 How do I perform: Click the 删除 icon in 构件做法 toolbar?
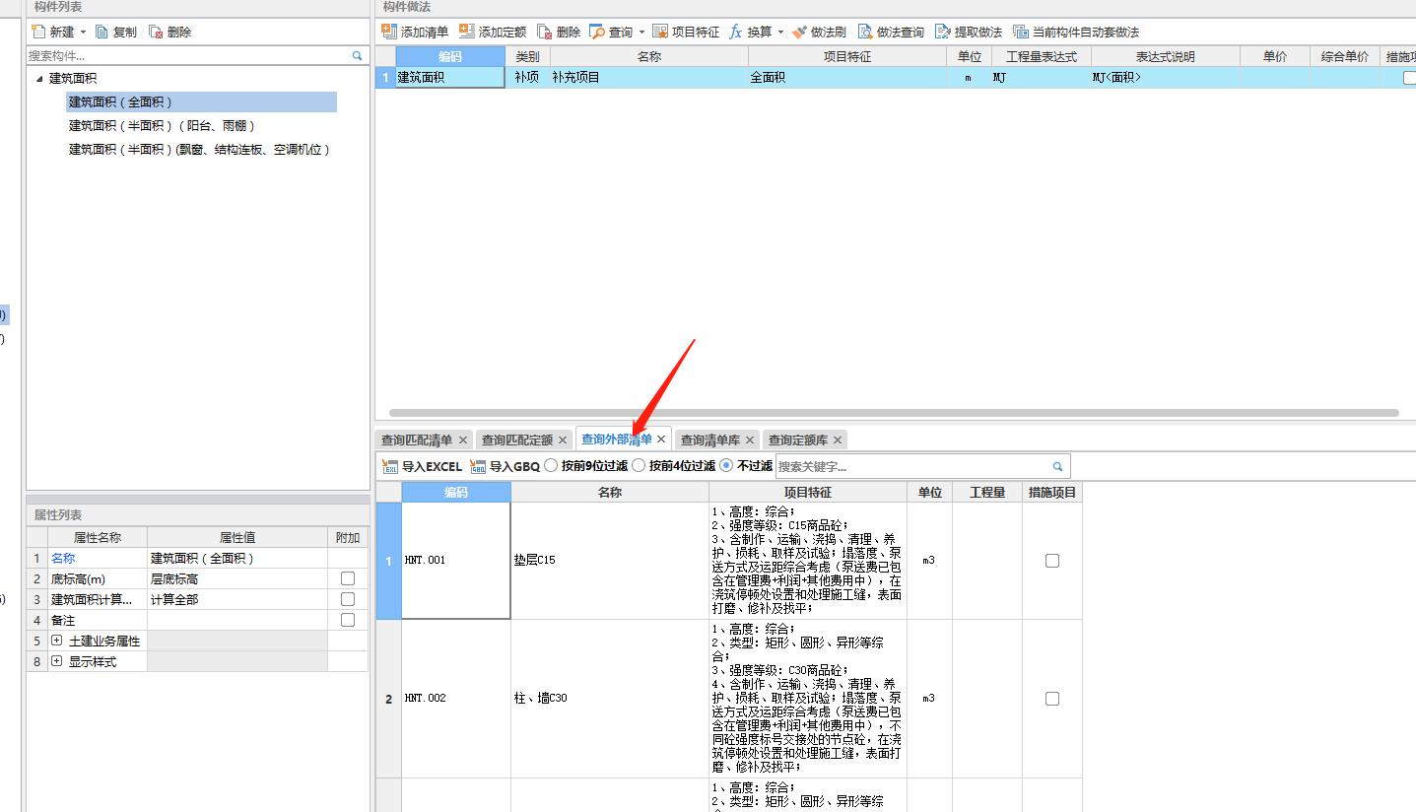(x=545, y=32)
